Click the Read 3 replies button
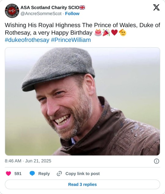This screenshot has height=194, width=165. click(82, 184)
